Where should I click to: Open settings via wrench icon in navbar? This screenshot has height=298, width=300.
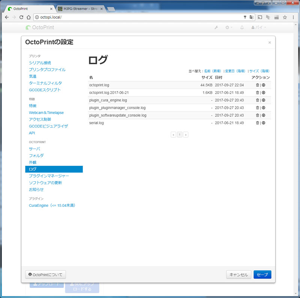tap(216, 27)
